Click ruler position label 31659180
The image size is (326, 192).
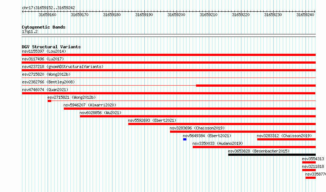(112, 15)
